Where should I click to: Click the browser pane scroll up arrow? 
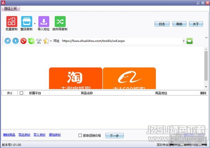pyautogui.click(x=206, y=49)
